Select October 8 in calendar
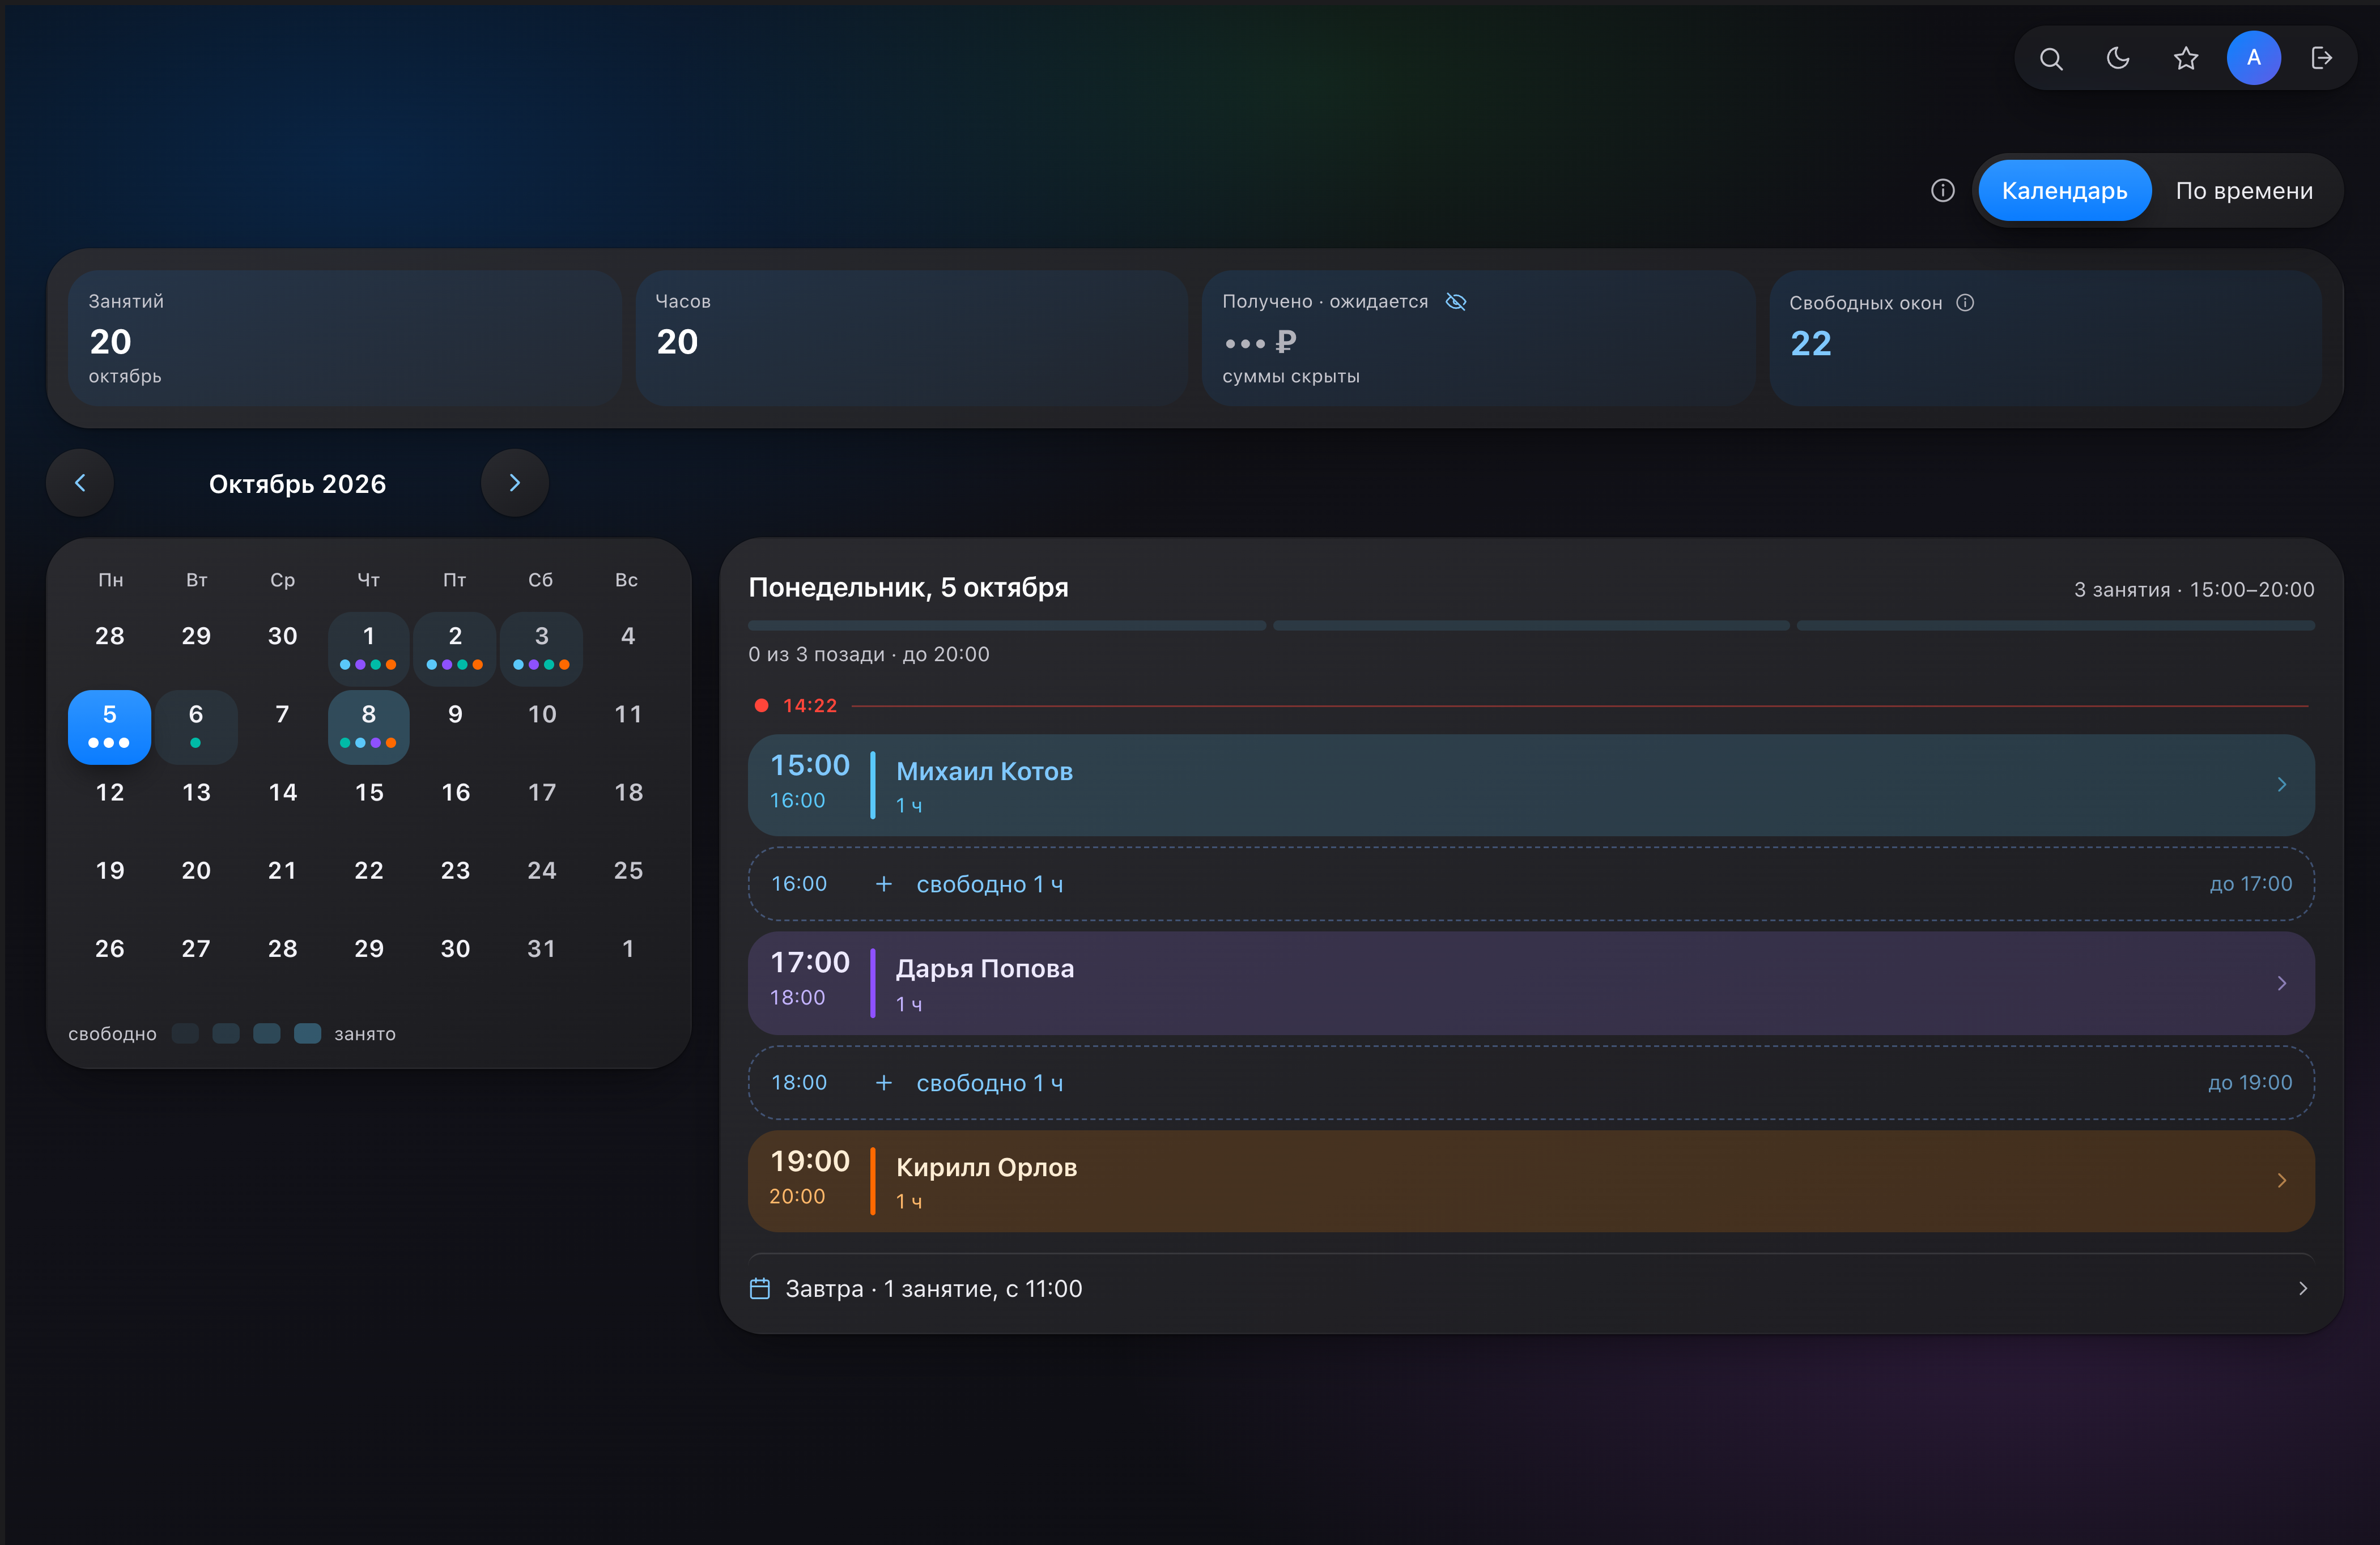Image resolution: width=2380 pixels, height=1545 pixels. coord(369,726)
